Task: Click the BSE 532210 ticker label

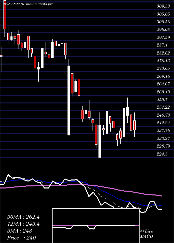Action: pos(14,4)
